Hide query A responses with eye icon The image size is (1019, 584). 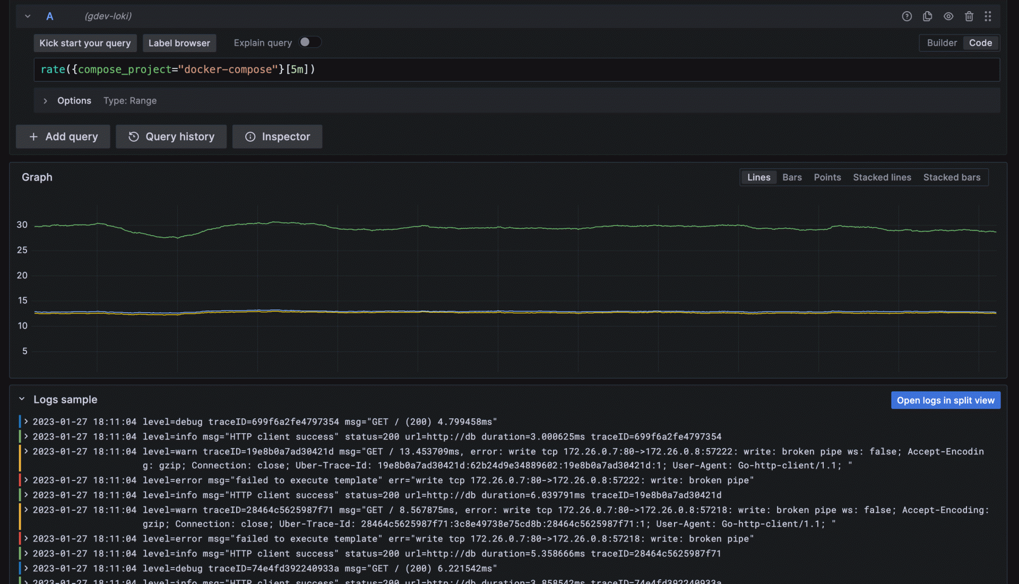point(948,16)
